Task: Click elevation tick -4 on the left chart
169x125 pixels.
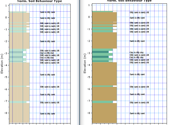Action: click(x=6, y=65)
